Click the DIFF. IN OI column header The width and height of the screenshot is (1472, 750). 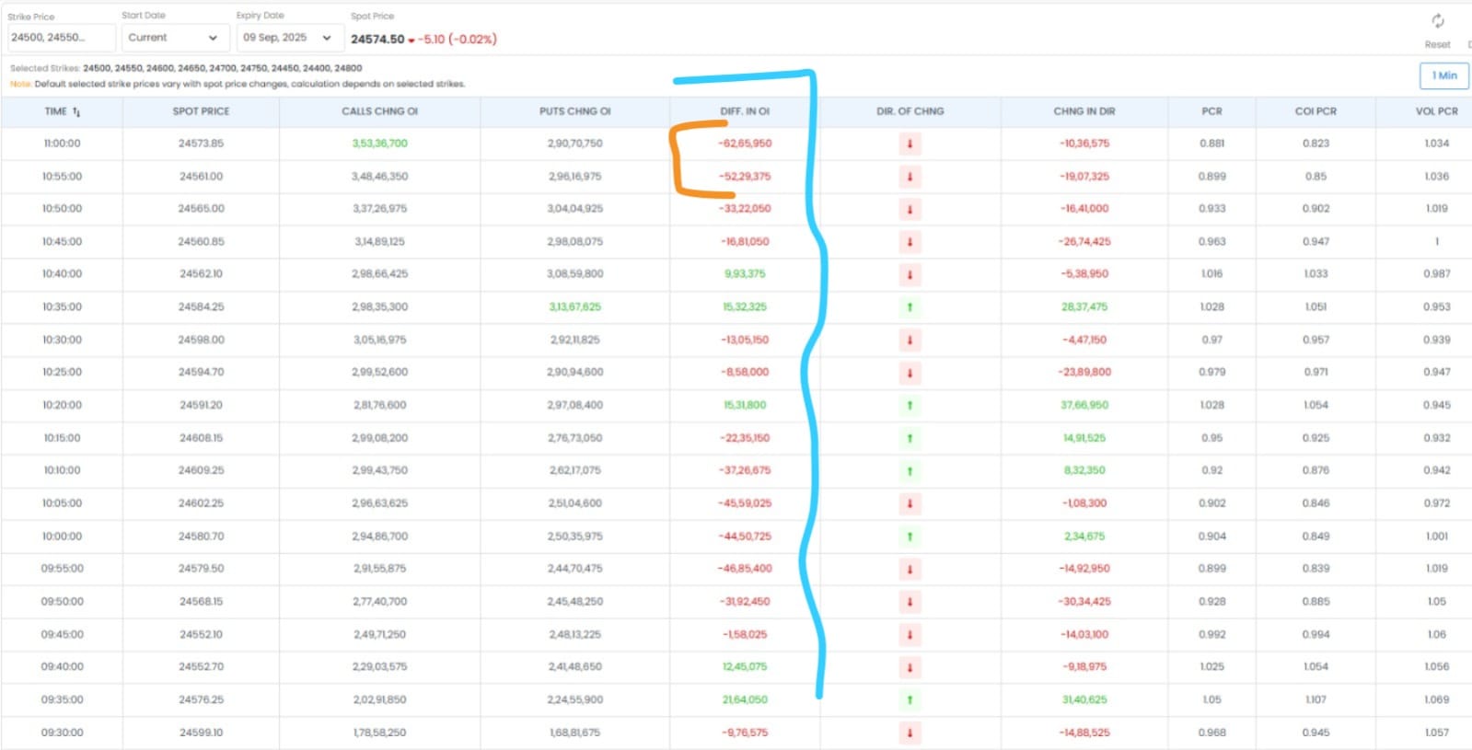pyautogui.click(x=745, y=111)
